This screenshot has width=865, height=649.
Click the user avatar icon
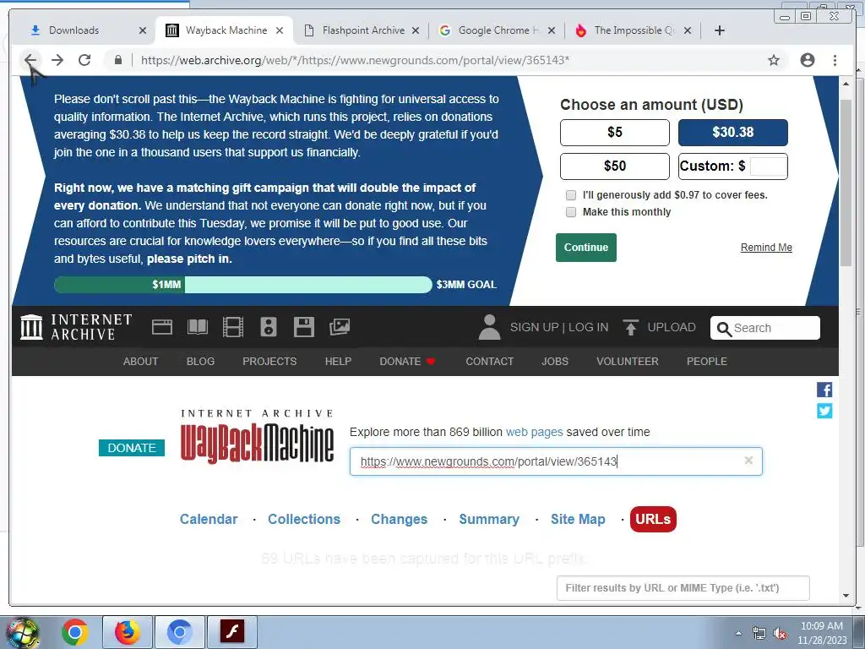(x=489, y=327)
